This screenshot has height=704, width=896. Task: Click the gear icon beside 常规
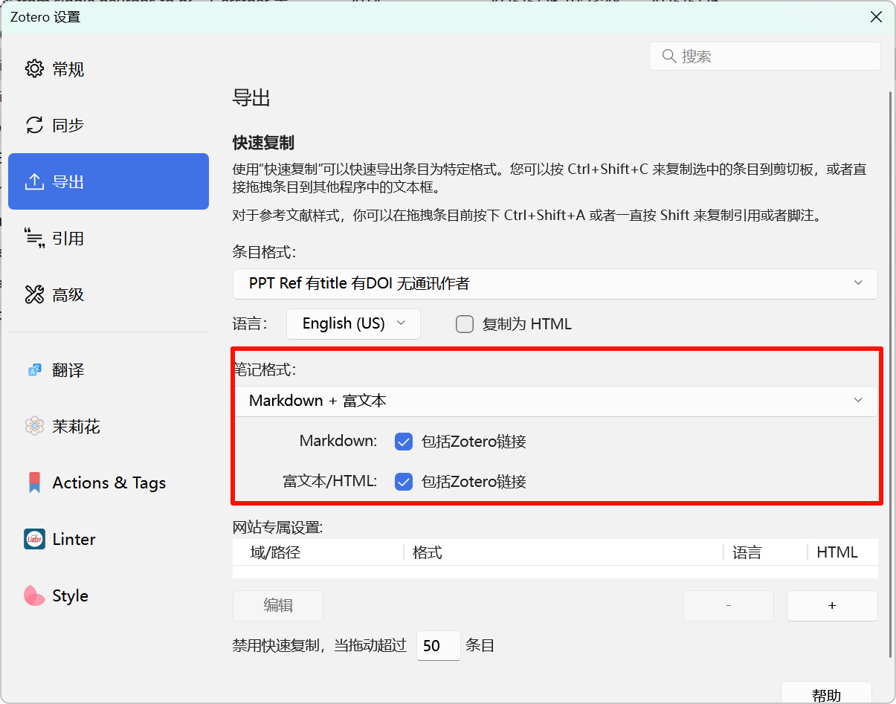coord(34,69)
